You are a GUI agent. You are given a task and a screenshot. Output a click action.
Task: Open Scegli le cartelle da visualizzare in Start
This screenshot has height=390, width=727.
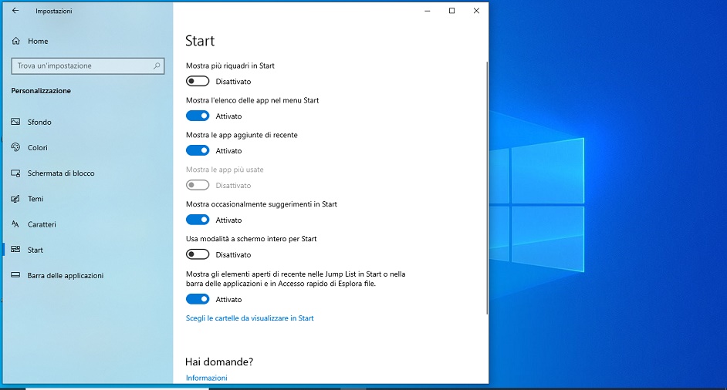249,318
